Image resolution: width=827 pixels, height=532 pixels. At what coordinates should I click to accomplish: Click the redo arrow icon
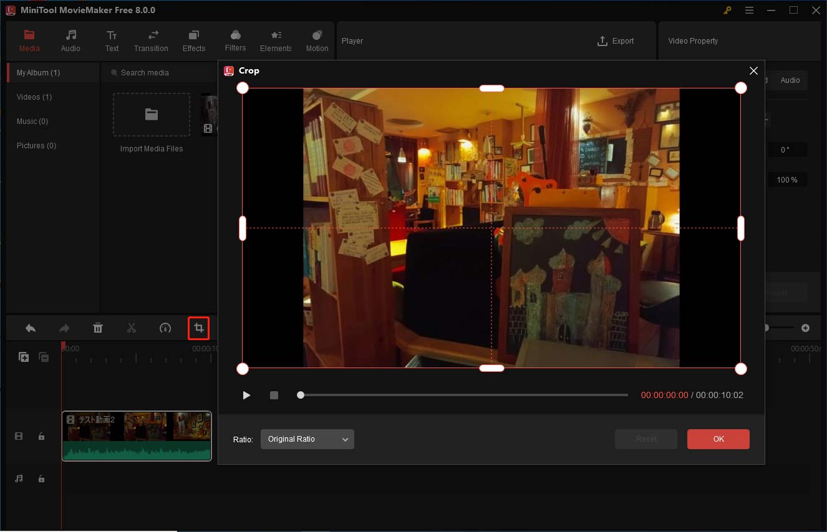(x=64, y=328)
